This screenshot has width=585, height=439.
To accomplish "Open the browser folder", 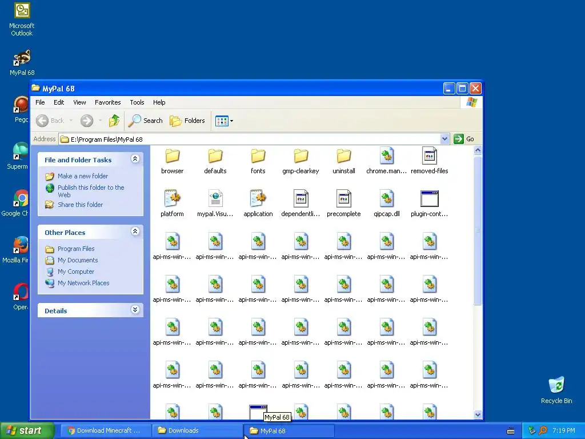I will (172, 161).
